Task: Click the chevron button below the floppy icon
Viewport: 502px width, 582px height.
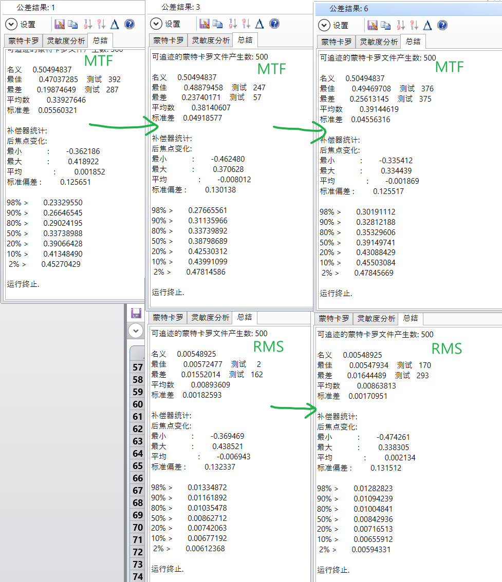Action: (x=136, y=331)
